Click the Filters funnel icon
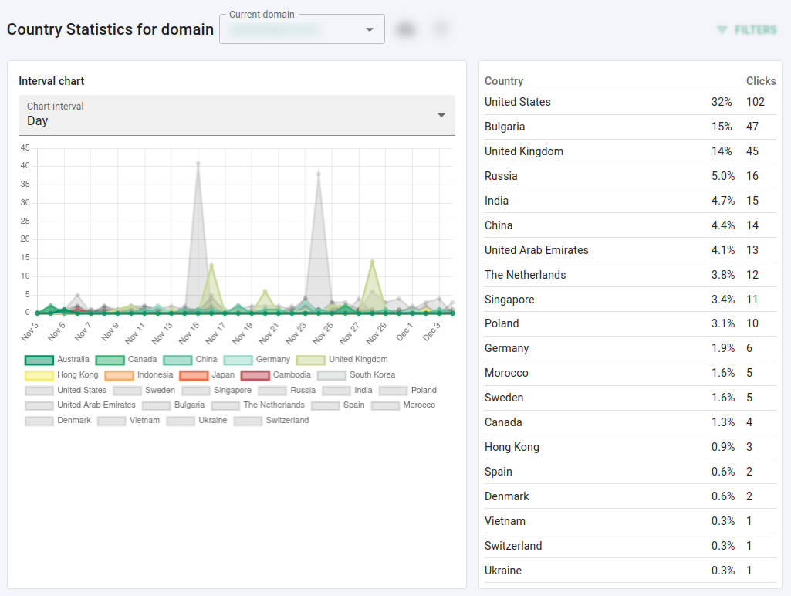The image size is (791, 596). tap(723, 30)
